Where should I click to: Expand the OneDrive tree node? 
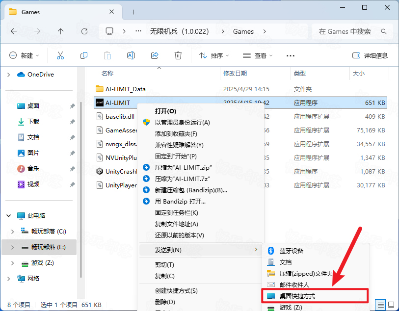click(9, 75)
